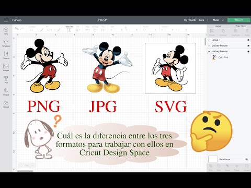Click the Canvas label
This screenshot has height=188, width=251.
click(x=17, y=20)
